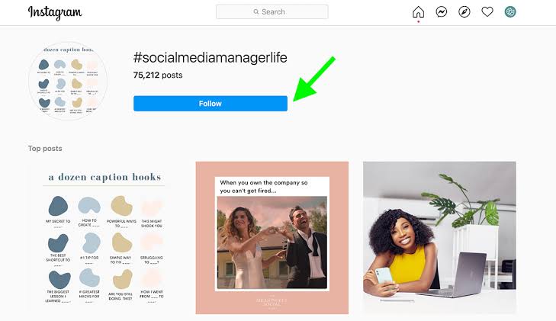The image size is (556, 321).
Task: Open the heart activity notifications
Action: 487,12
